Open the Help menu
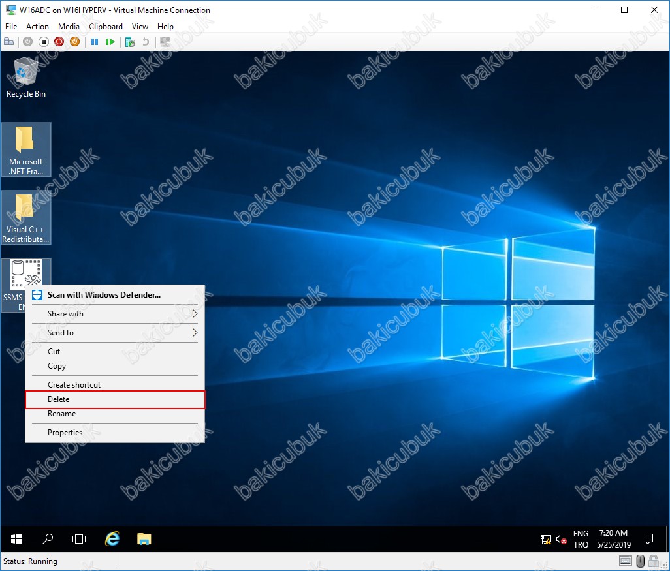Viewport: 670px width, 571px height. pos(165,27)
